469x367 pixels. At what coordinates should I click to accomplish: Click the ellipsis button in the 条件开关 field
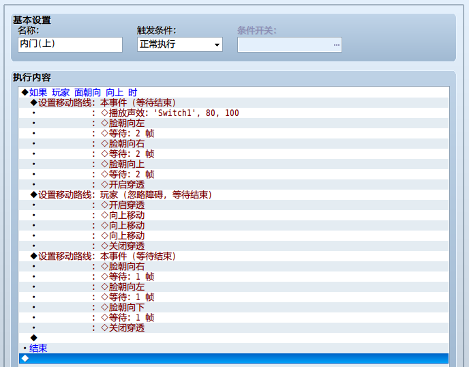coord(337,44)
